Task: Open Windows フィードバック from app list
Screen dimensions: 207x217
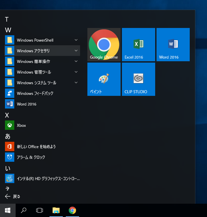Action: point(35,94)
